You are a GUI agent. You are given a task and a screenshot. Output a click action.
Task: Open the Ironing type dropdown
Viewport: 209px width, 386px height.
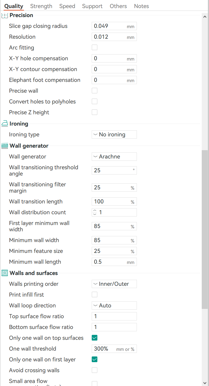pyautogui.click(x=114, y=135)
